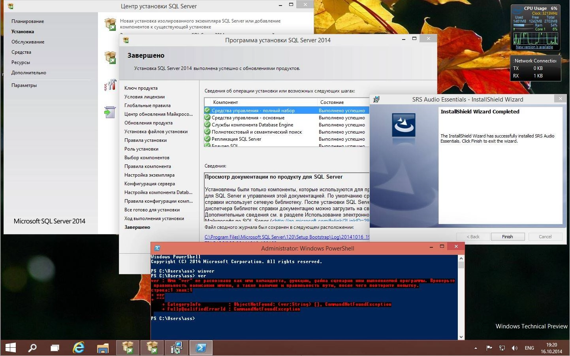Select Средства in Installation Center sidebar
Viewport: 570px width, 356px height.
pos(21,52)
